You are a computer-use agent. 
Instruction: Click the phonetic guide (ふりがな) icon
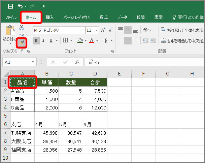pyautogui.click(x=106, y=40)
